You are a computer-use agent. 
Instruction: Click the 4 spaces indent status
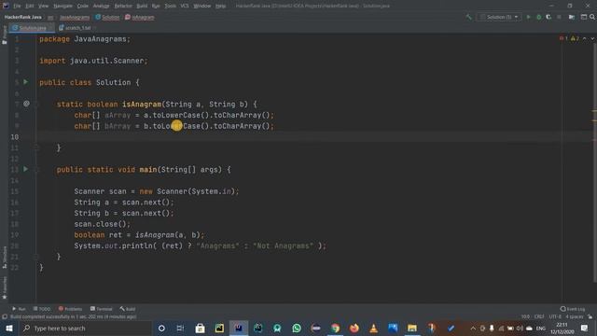[575, 316]
